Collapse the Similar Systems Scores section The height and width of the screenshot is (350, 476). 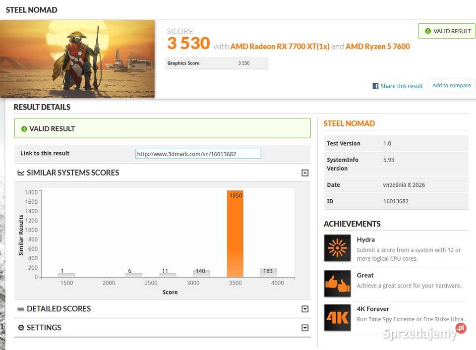click(305, 173)
